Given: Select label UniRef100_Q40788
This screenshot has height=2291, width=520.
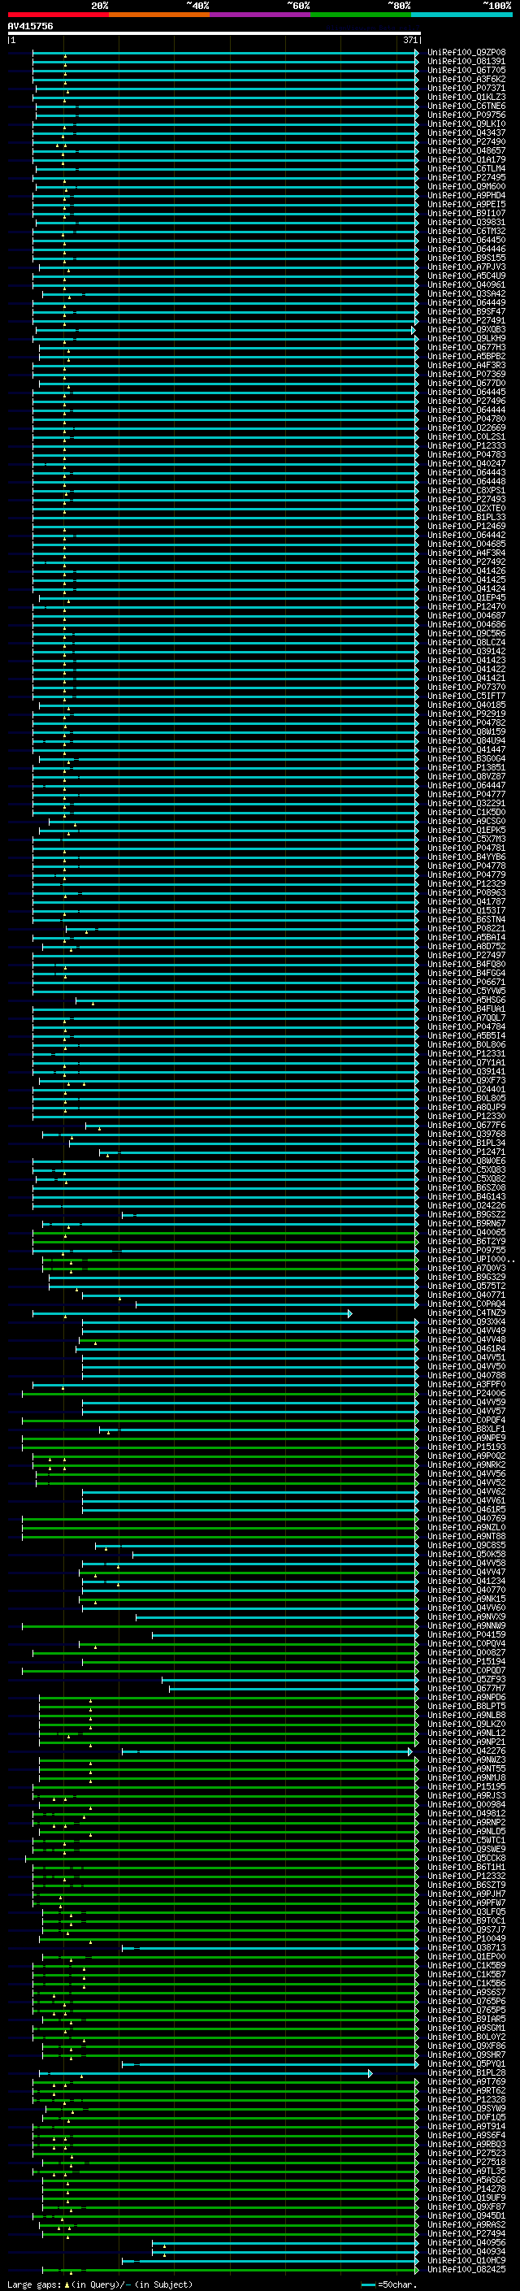Looking at the screenshot, I should pos(466,1375).
